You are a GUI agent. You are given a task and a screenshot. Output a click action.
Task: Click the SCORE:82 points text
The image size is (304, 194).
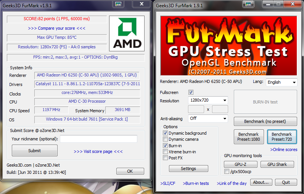pyautogui.click(x=56, y=19)
